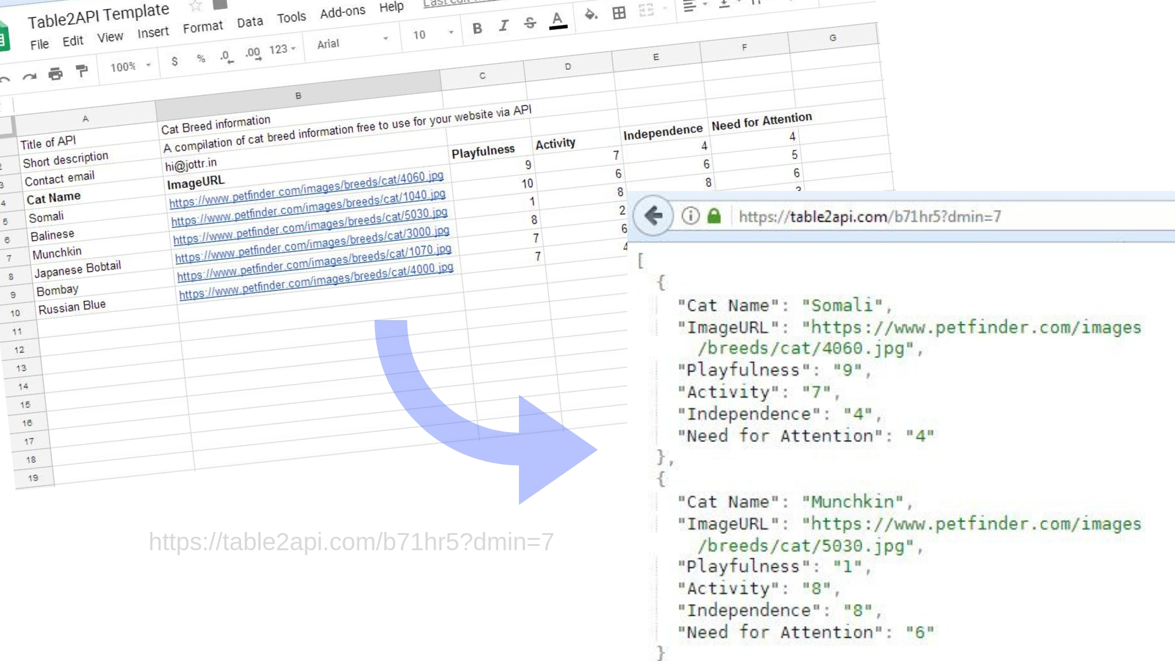Open the Arial font dropdown
The width and height of the screenshot is (1175, 661).
click(x=352, y=42)
